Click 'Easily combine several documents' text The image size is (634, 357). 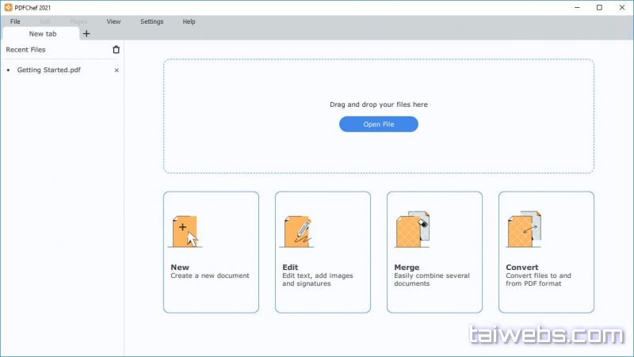click(x=431, y=279)
